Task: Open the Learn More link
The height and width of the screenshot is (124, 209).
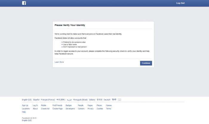Action: pyautogui.click(x=59, y=62)
